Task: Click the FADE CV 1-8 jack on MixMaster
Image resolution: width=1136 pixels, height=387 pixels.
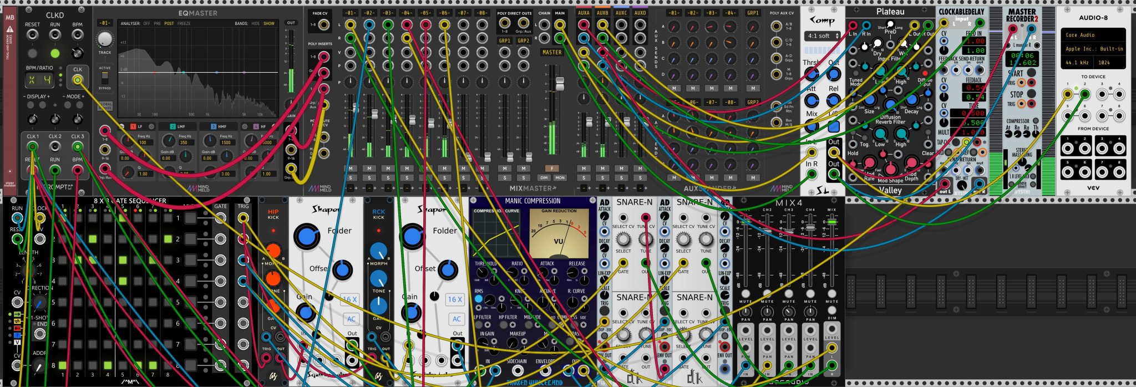Action: (323, 24)
